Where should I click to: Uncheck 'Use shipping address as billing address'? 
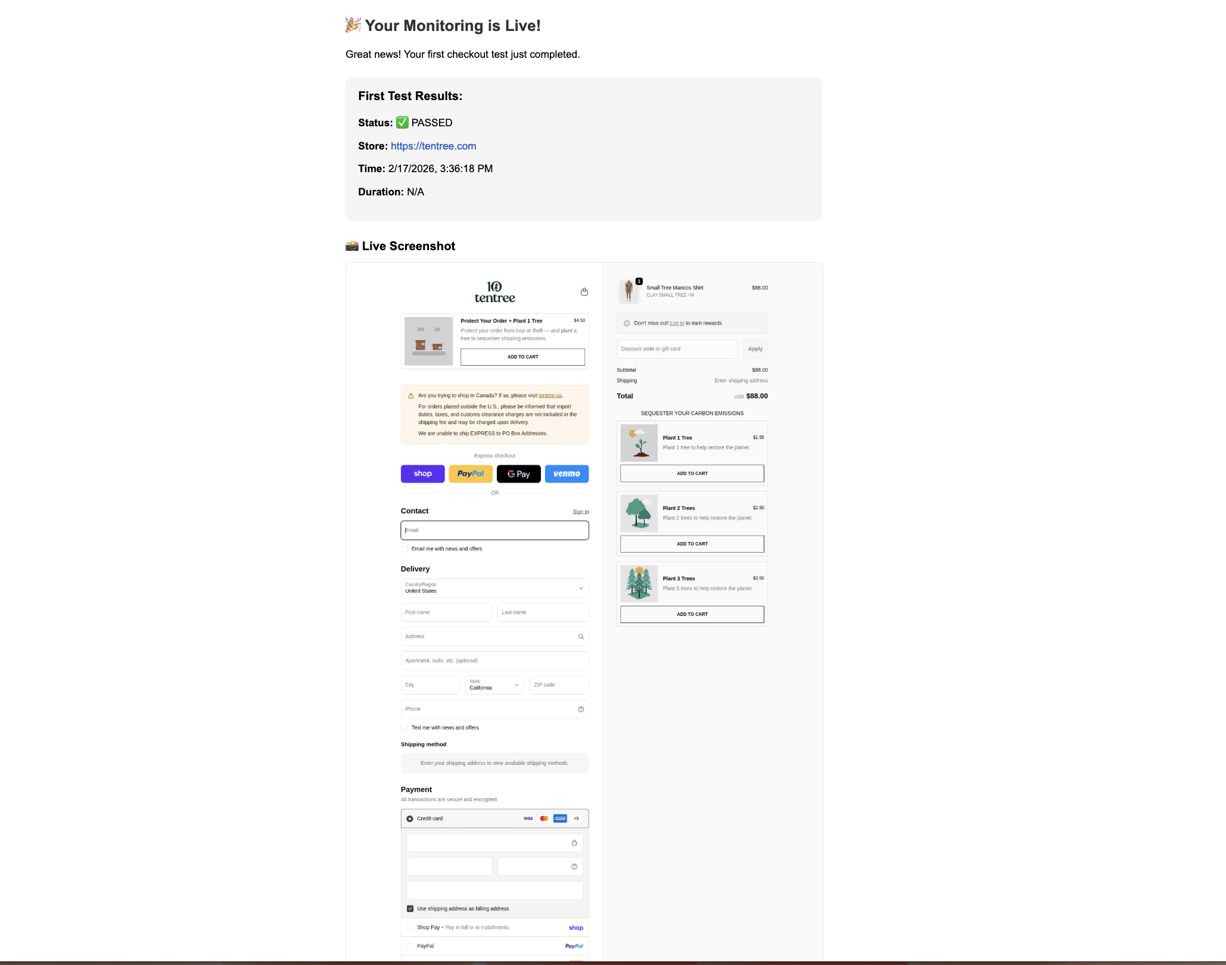click(410, 908)
